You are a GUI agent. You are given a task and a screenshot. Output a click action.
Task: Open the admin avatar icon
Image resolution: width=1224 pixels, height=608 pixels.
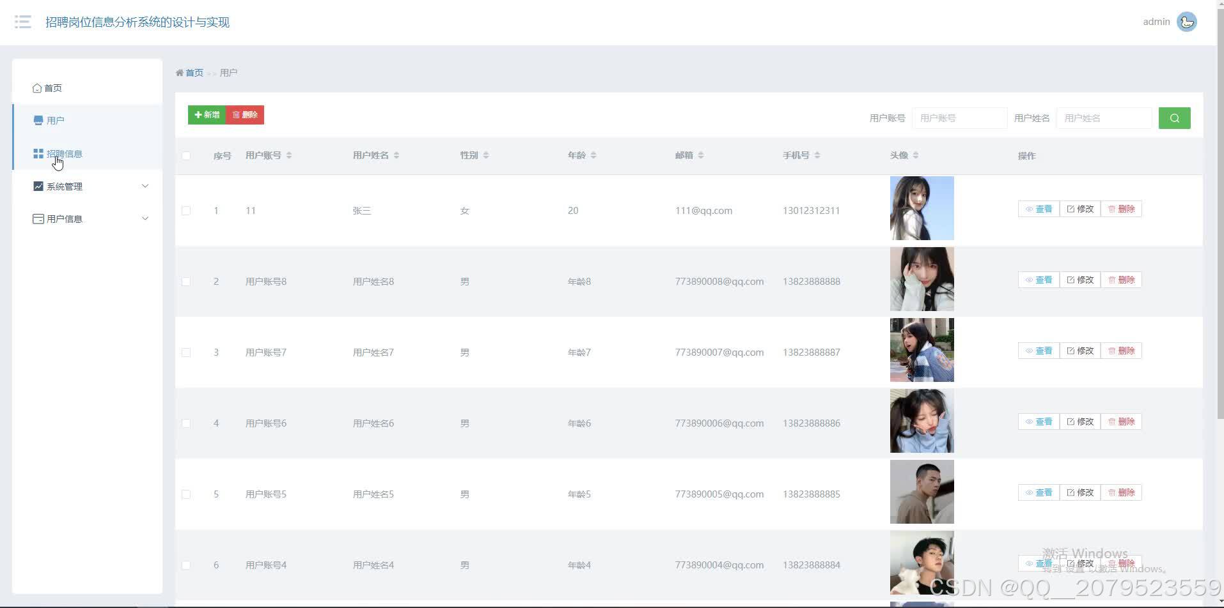pos(1187,22)
